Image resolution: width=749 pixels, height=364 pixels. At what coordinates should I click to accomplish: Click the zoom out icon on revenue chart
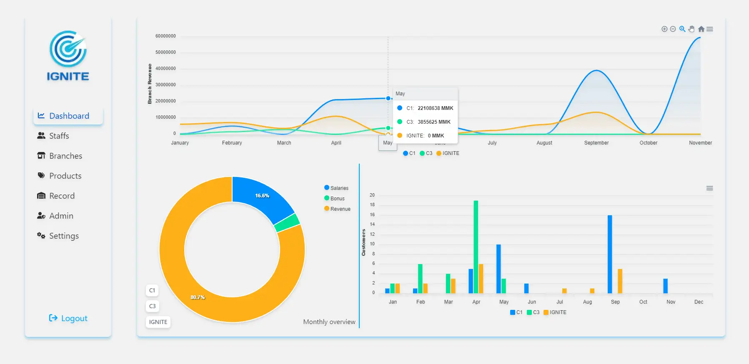(x=673, y=29)
